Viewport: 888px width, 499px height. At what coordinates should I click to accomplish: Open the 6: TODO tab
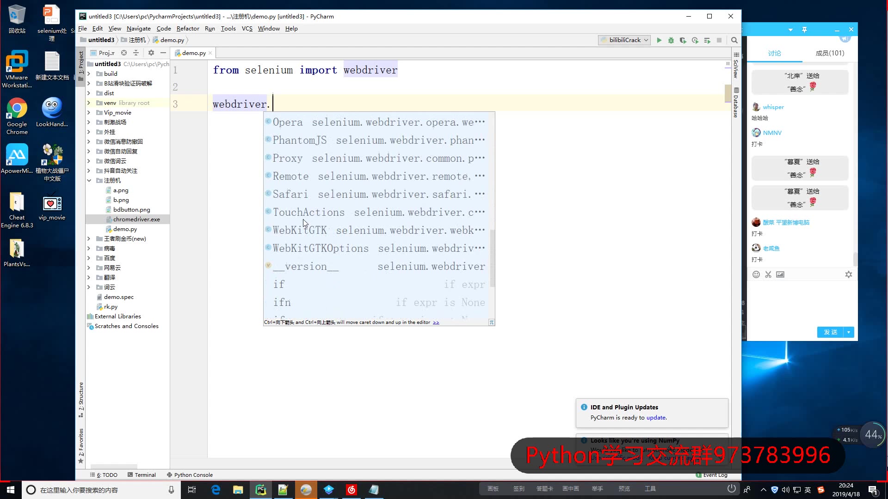click(104, 475)
